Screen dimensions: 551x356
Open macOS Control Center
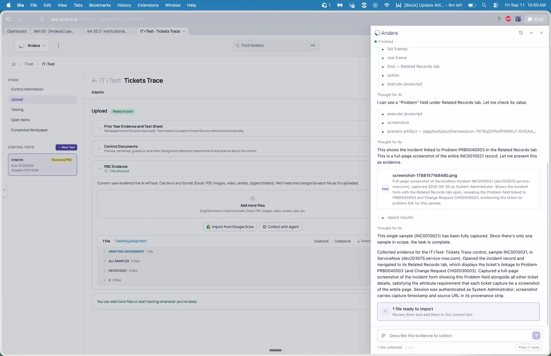(496, 5)
